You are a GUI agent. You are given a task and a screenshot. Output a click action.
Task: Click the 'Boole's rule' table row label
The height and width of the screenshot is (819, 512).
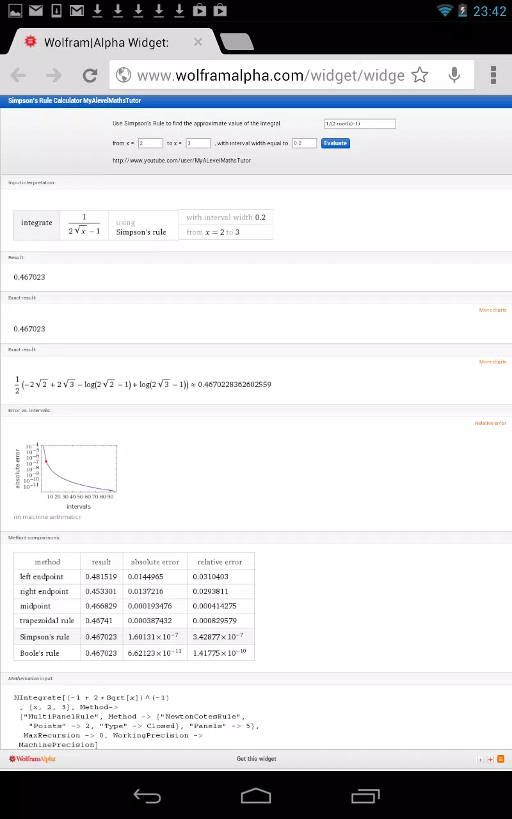39,653
